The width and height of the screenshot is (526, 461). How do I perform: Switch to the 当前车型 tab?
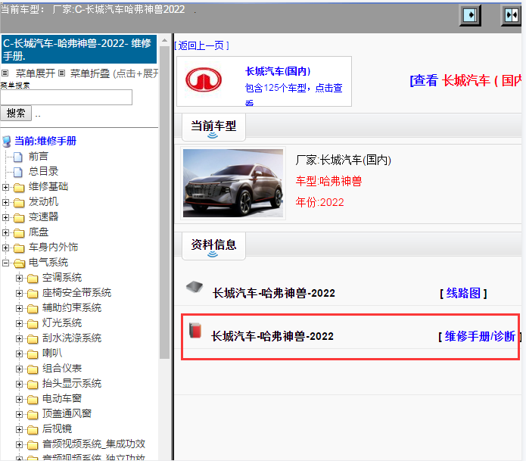pos(213,127)
